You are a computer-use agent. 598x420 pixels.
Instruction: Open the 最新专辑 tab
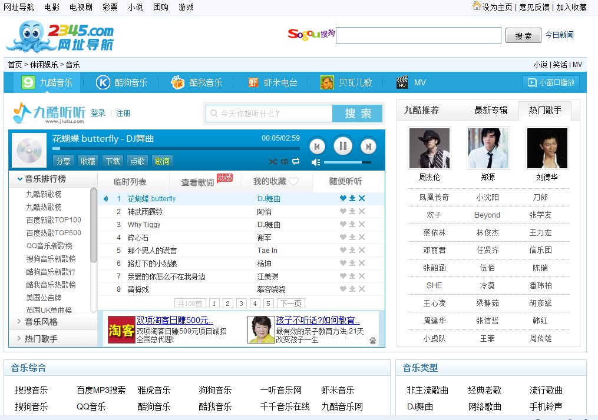pos(491,110)
